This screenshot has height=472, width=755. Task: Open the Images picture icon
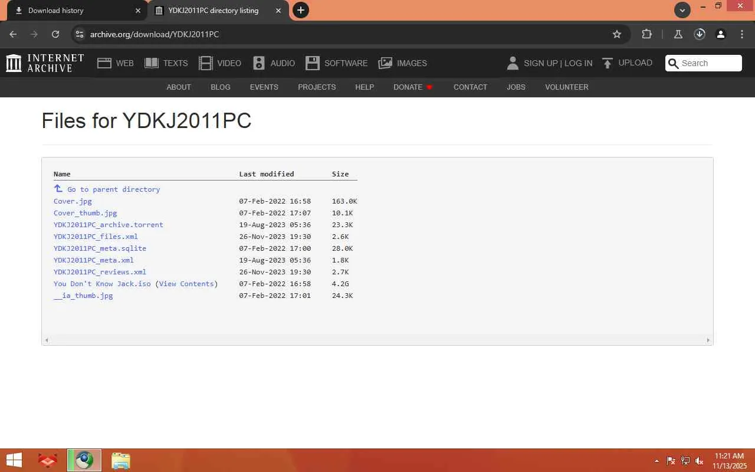pos(385,63)
